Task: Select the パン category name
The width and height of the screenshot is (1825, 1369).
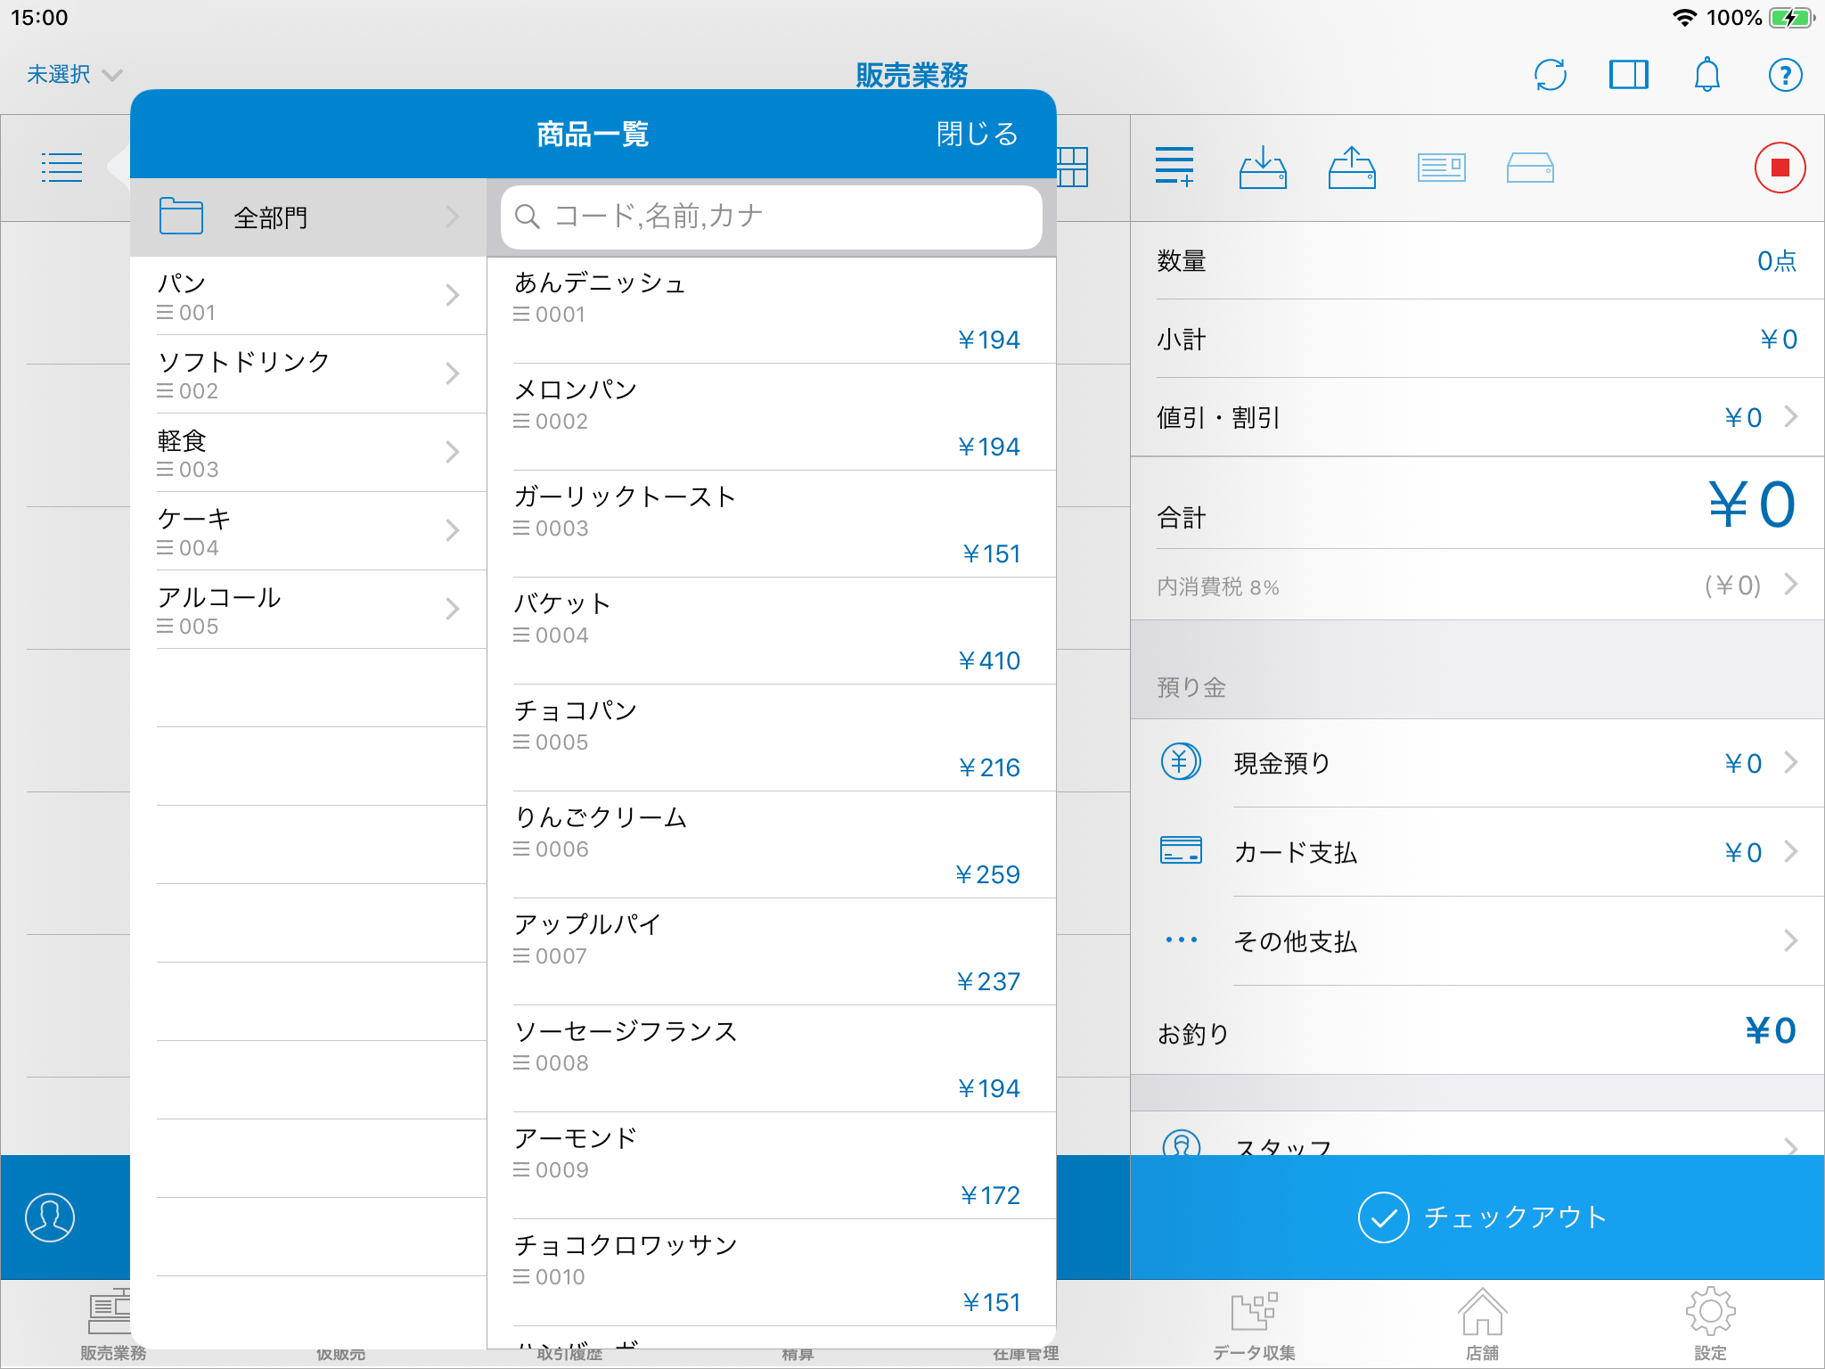Action: [182, 283]
